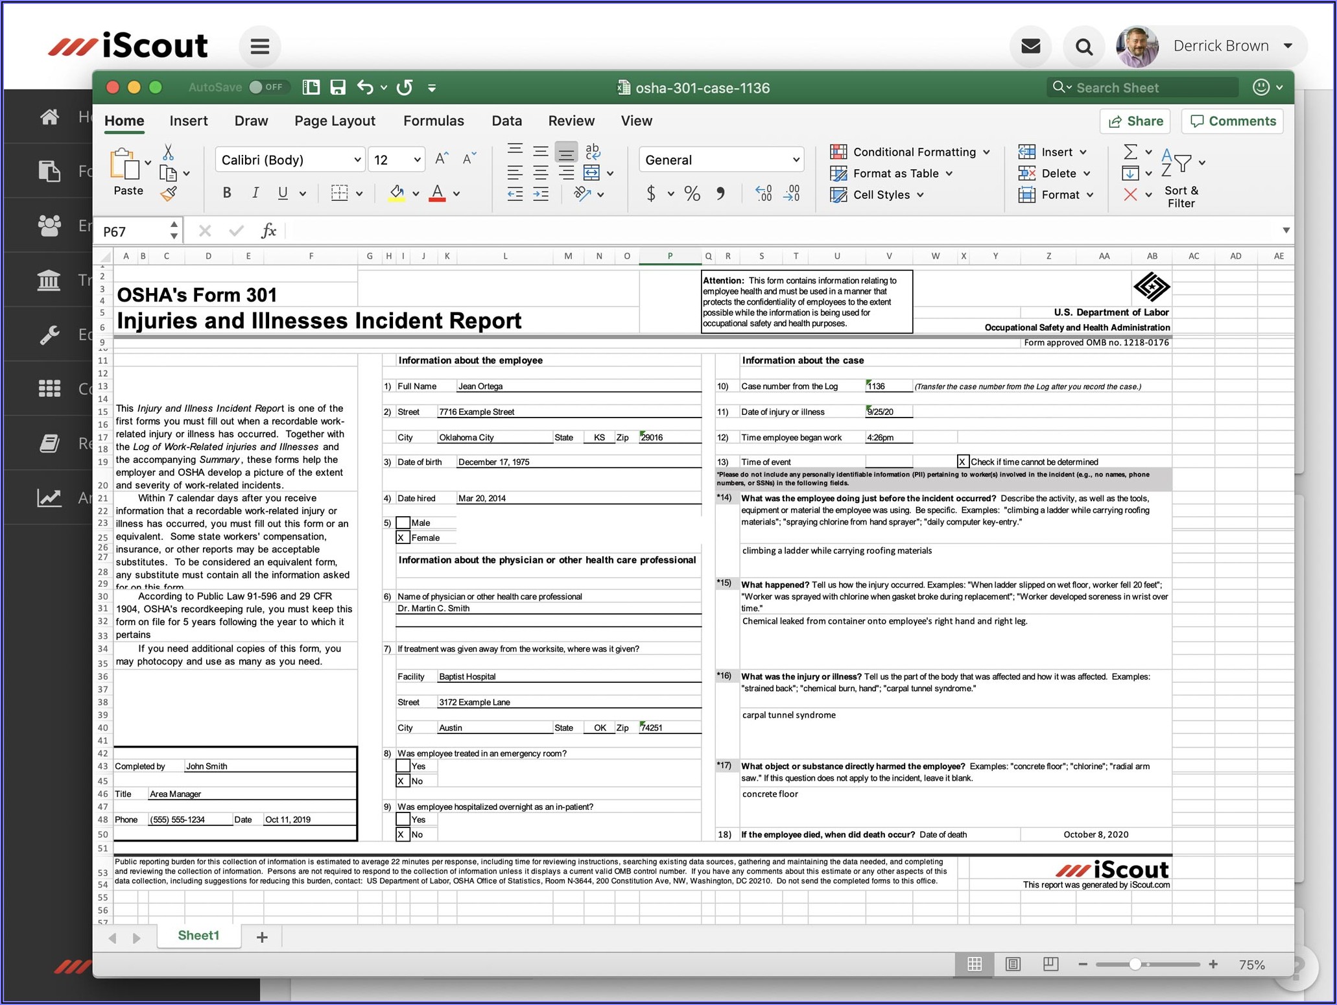Tick Yes for emergency room treatment
This screenshot has height=1005, width=1337.
click(x=403, y=766)
